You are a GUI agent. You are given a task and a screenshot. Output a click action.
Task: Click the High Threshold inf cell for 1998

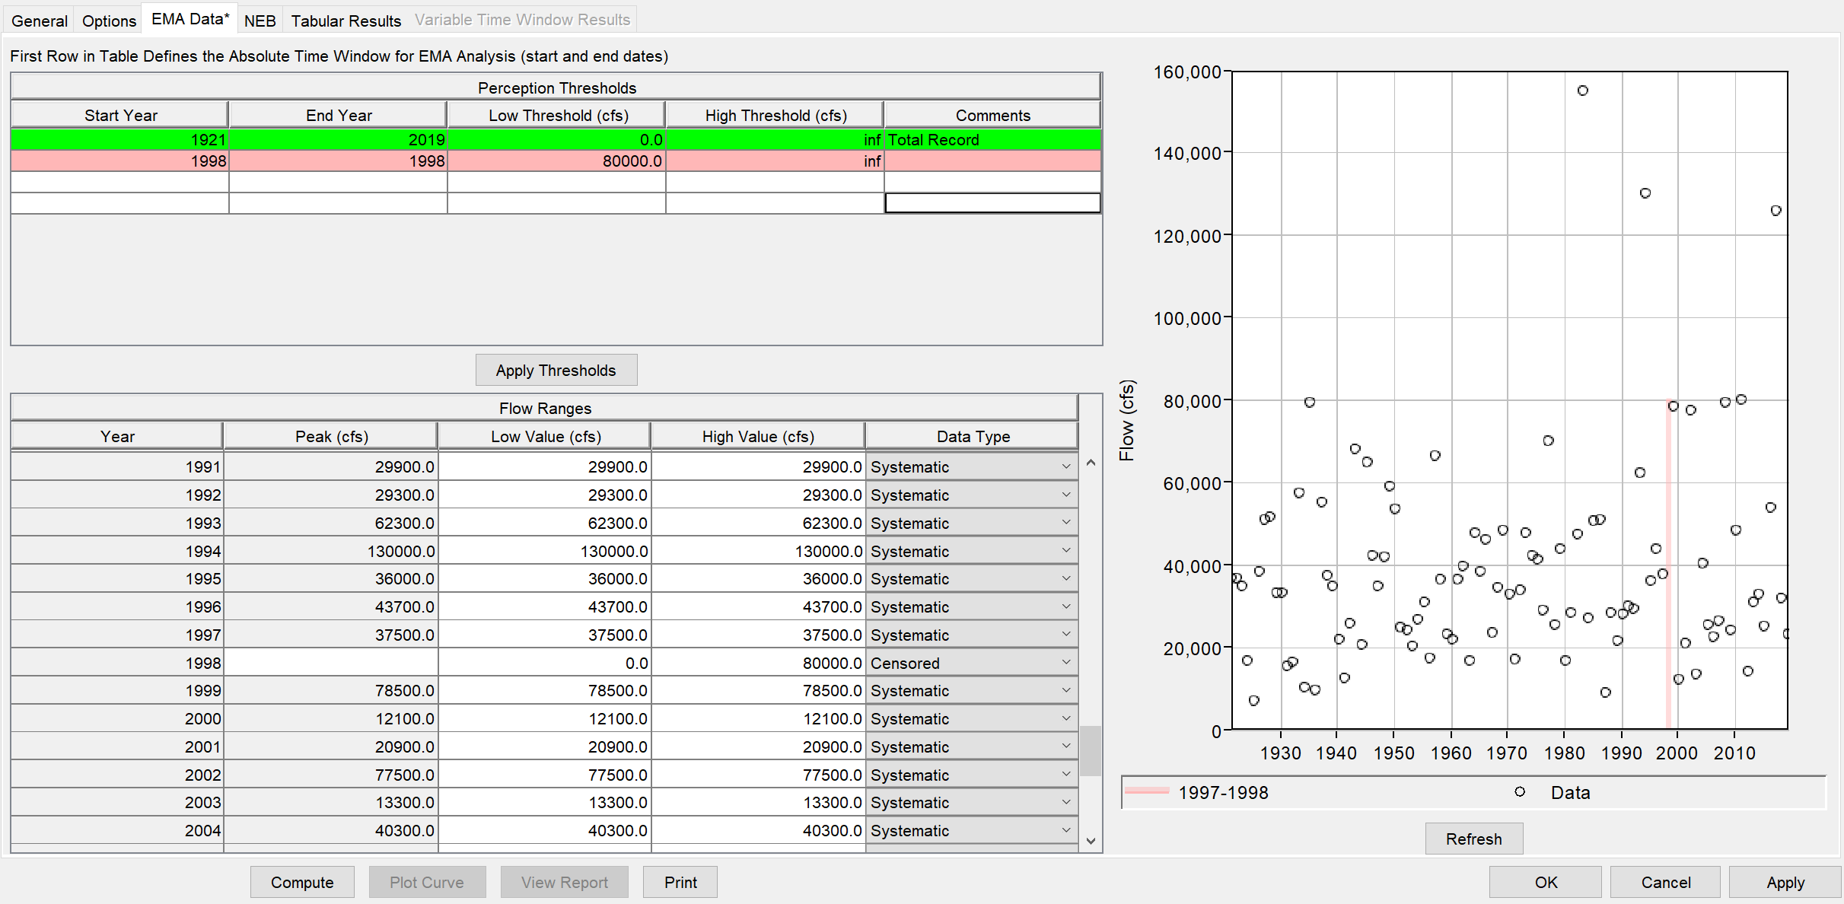[775, 161]
